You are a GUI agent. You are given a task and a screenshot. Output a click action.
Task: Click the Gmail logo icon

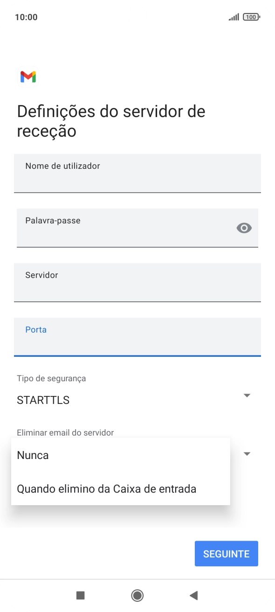tap(27, 77)
